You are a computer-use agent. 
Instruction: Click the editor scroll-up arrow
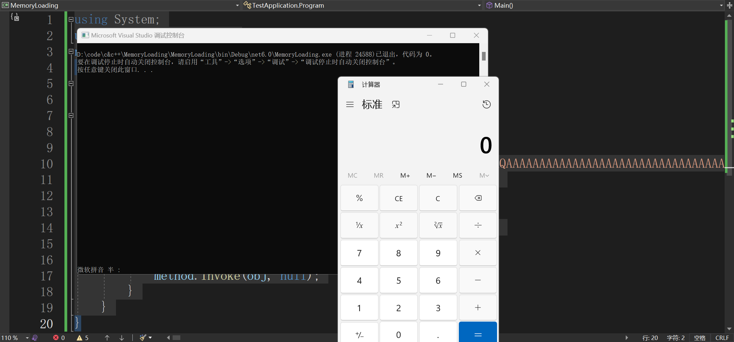[x=729, y=15]
